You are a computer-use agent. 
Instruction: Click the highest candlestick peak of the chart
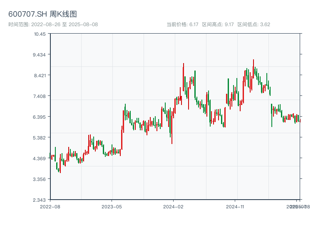click(253, 61)
